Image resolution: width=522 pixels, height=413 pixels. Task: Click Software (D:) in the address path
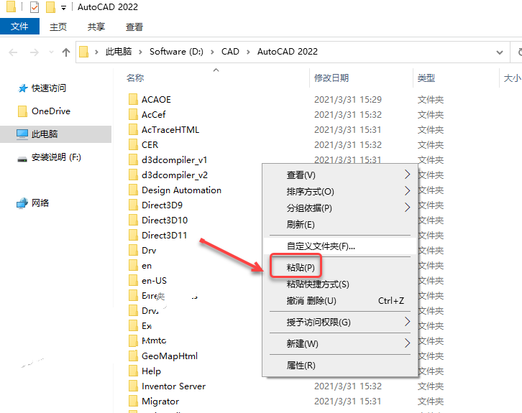click(x=176, y=52)
